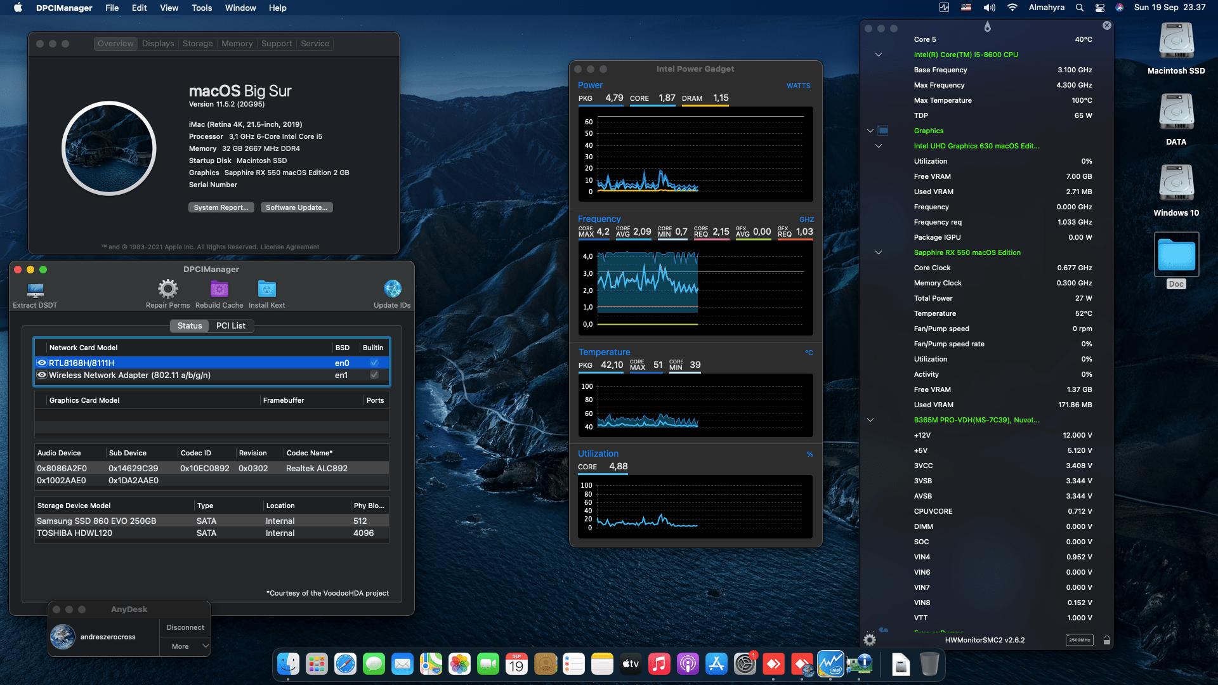1218x685 pixels.
Task: Select the Samsung SSD 860 EVO row
Action: [211, 521]
